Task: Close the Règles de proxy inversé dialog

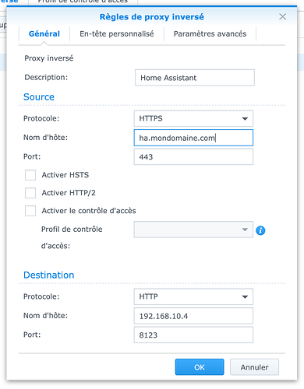Action: click(282, 17)
